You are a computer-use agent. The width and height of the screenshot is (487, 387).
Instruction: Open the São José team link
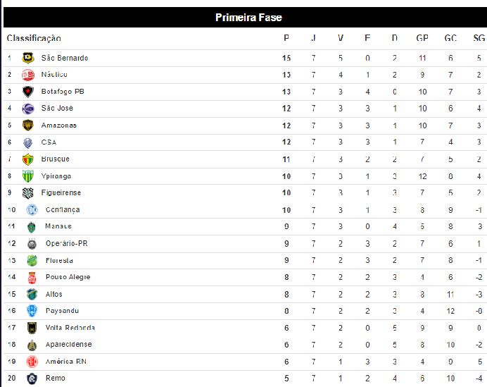click(x=57, y=109)
